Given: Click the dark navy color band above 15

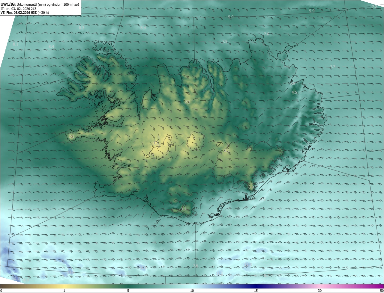Looking at the screenshot, I should click(x=256, y=286).
